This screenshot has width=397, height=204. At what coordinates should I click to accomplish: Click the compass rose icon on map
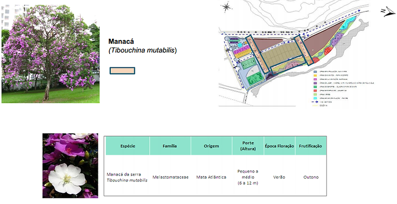tap(226, 7)
